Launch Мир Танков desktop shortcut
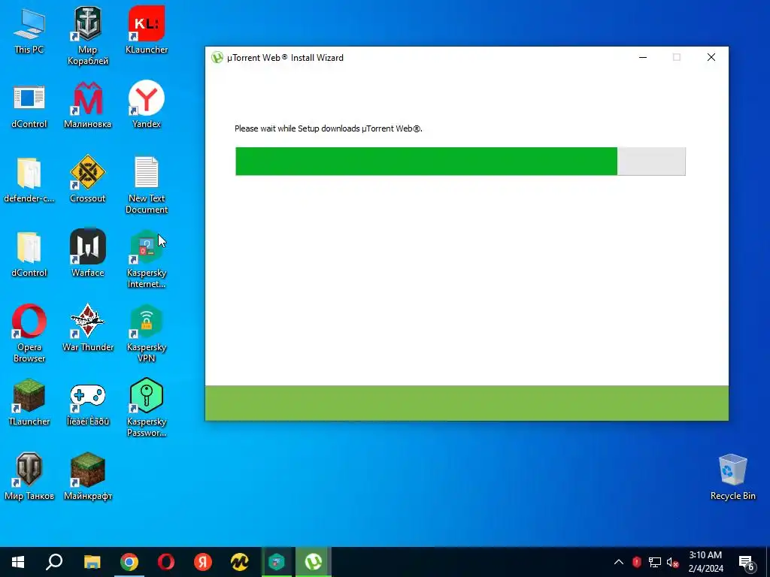Image resolution: width=770 pixels, height=577 pixels. pyautogui.click(x=29, y=477)
